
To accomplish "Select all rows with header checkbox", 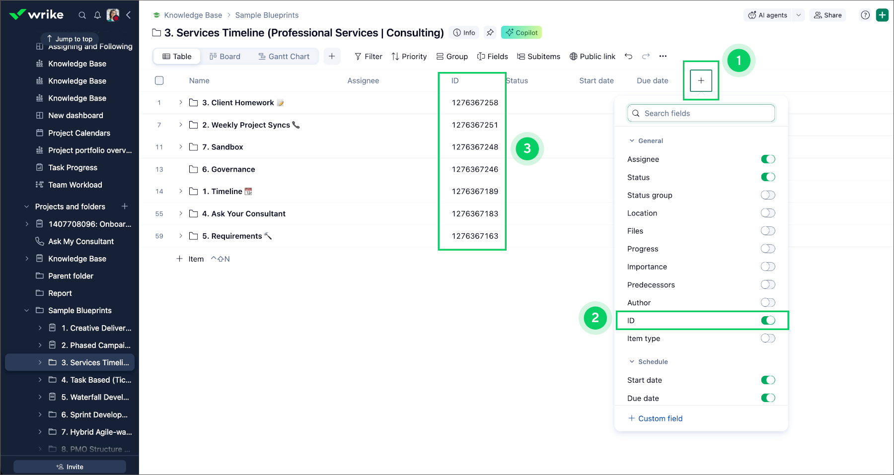I will [159, 80].
